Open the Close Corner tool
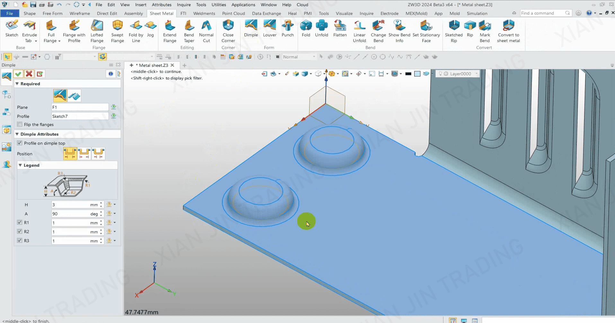The width and height of the screenshot is (615, 323). 228,31
